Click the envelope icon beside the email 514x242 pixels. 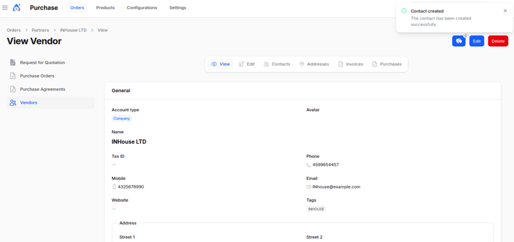[309, 187]
